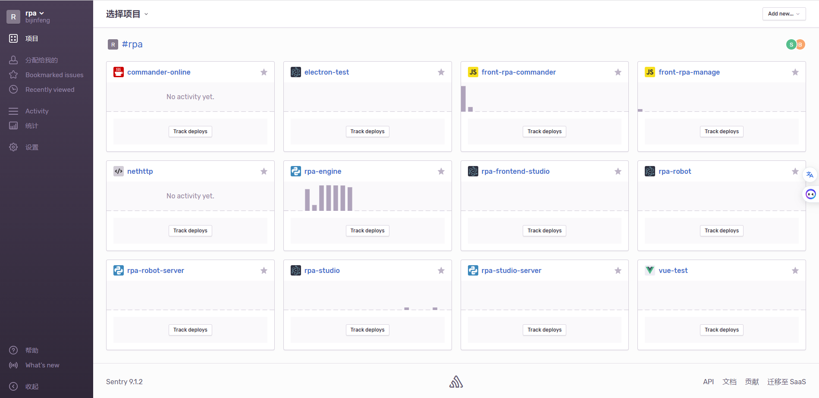The width and height of the screenshot is (819, 398).
Task: Bookmark the front-rpa-manage project star
Action: point(795,72)
